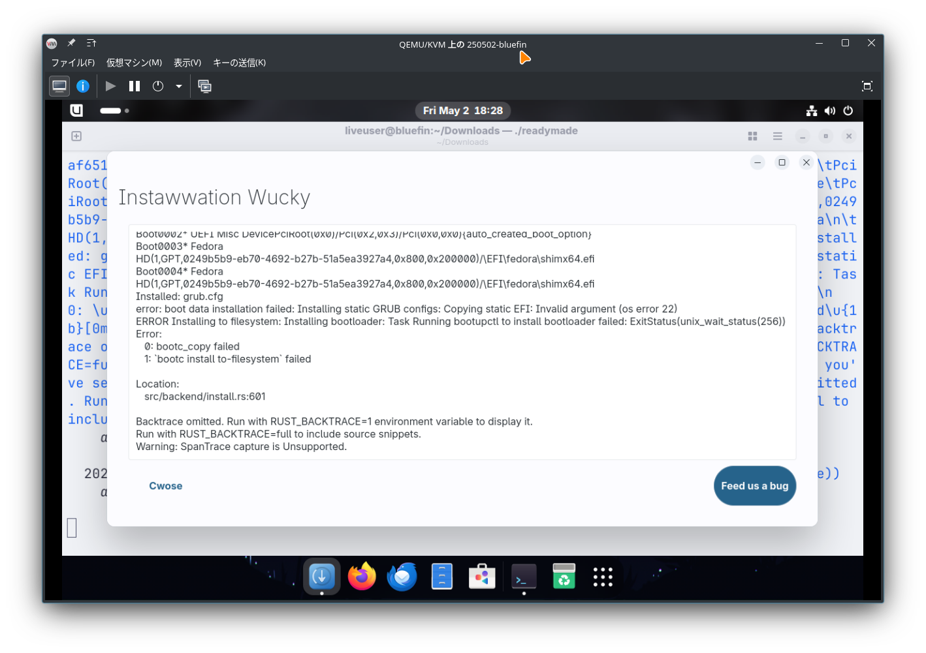This screenshot has width=926, height=653.
Task: Click the Feed us a bug button
Action: click(x=755, y=486)
